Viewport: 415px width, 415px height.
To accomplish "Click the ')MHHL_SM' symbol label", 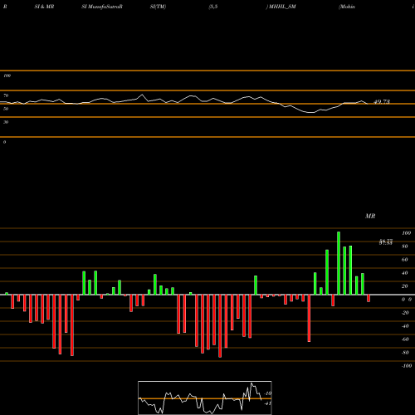I will point(281,7).
